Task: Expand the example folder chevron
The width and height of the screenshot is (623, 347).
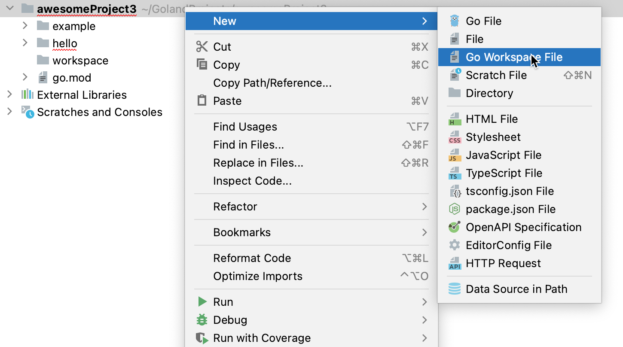Action: [25, 26]
